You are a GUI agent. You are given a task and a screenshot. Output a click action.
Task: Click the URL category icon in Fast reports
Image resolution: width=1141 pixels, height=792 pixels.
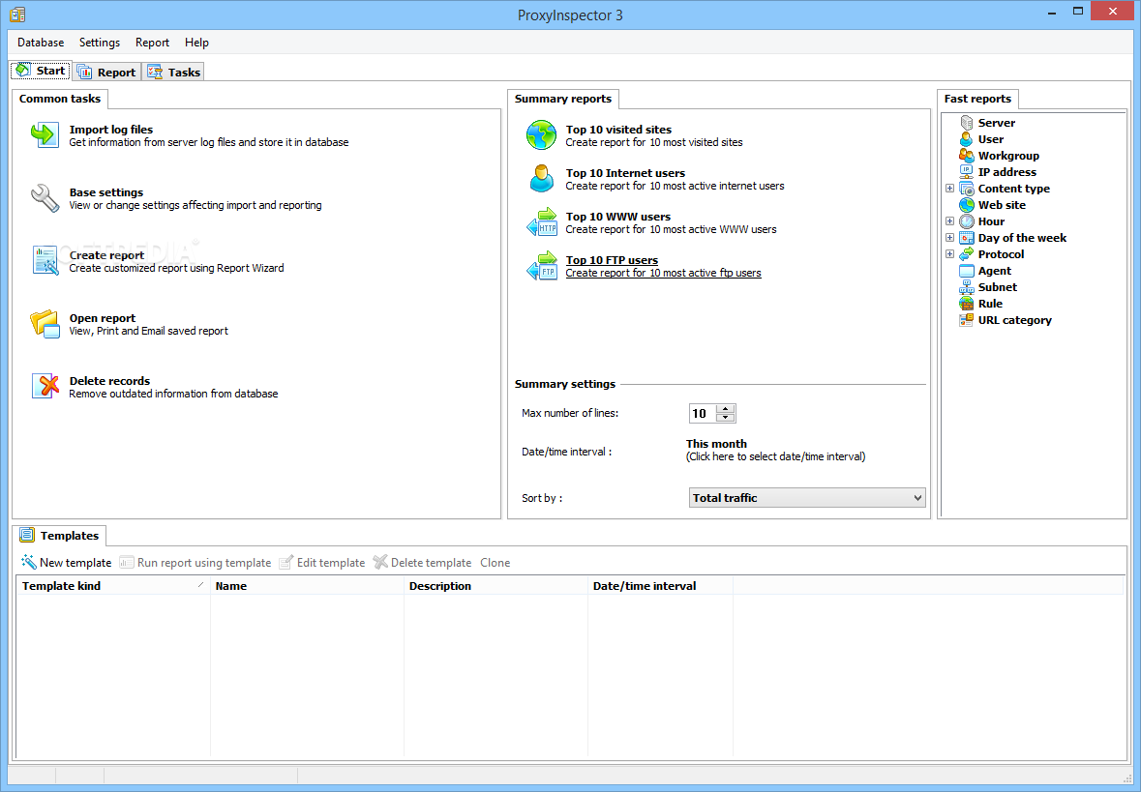[967, 320]
